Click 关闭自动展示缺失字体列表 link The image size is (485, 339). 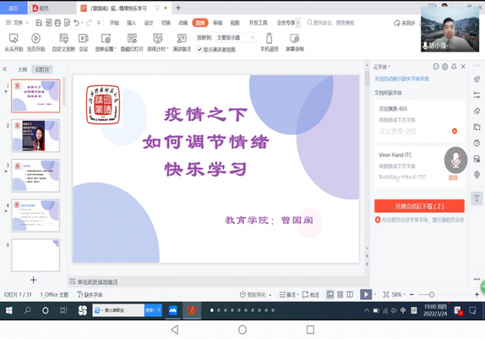pos(408,79)
